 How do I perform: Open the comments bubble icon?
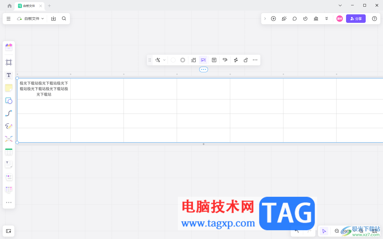click(x=295, y=19)
